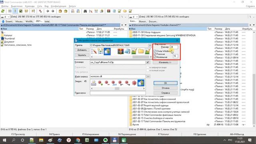
Task: Switch to the WinRA.. left tab
Action: (29, 21)
